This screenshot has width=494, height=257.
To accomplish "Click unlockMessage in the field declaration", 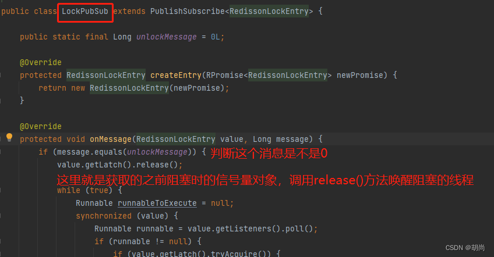I will pos(167,37).
